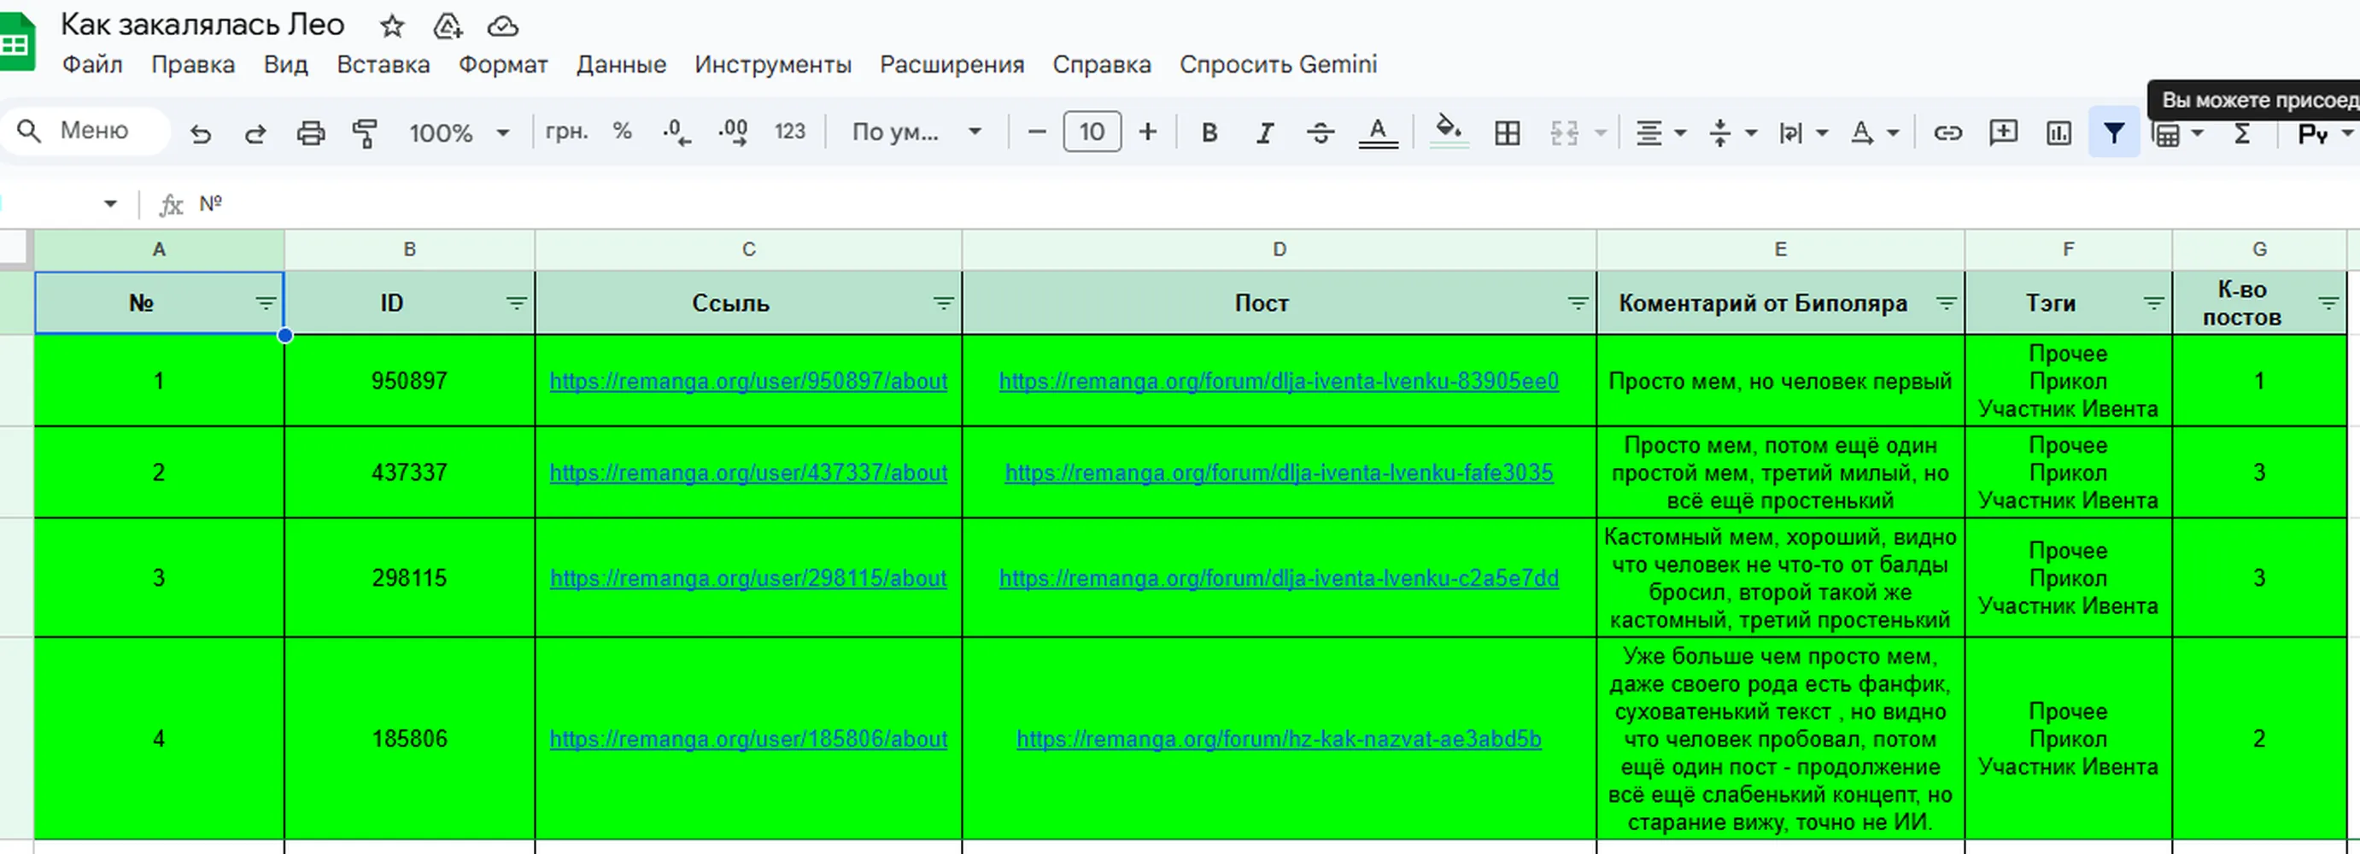Open the cell borders tool
The width and height of the screenshot is (2360, 854).
click(1507, 134)
